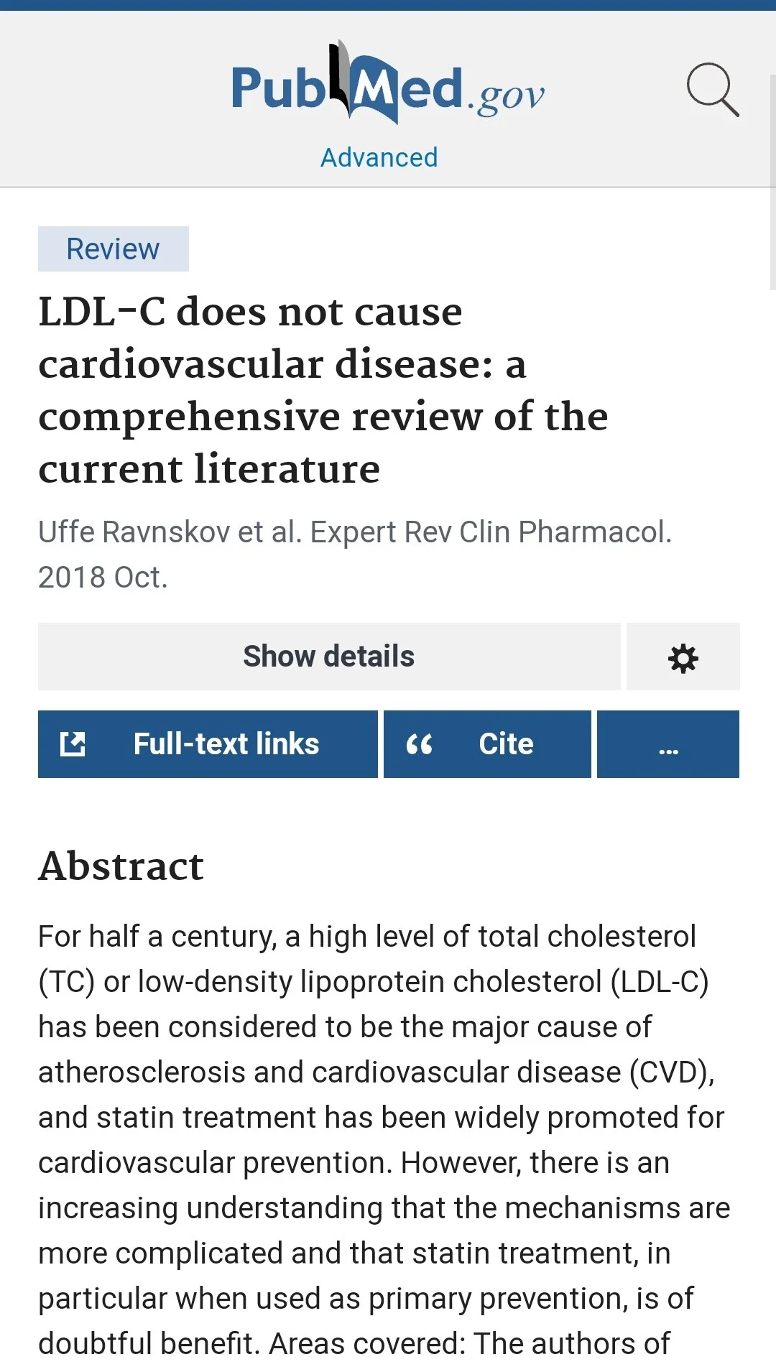Click the PubMed.gov logo
Image resolution: width=776 pixels, height=1372 pixels.
click(388, 84)
